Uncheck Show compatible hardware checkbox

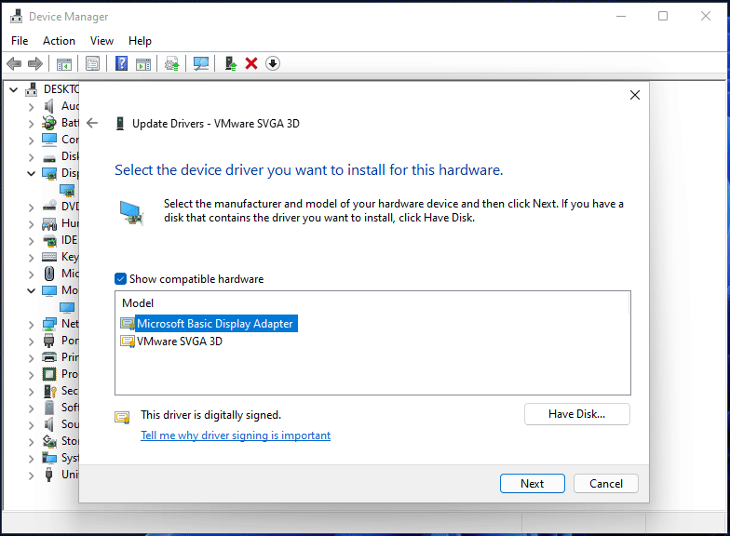120,279
